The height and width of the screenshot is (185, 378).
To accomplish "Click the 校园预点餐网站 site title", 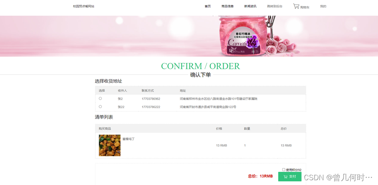I will 84,6.
